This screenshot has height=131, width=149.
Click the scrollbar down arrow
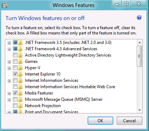(x=140, y=110)
